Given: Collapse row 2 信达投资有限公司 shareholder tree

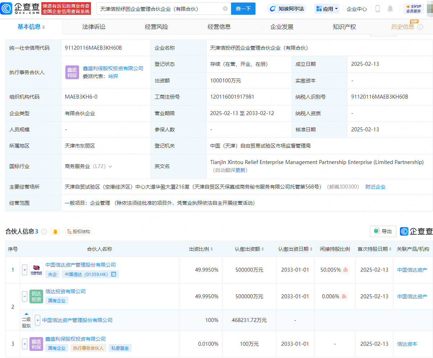Looking at the screenshot, I should (25, 296).
